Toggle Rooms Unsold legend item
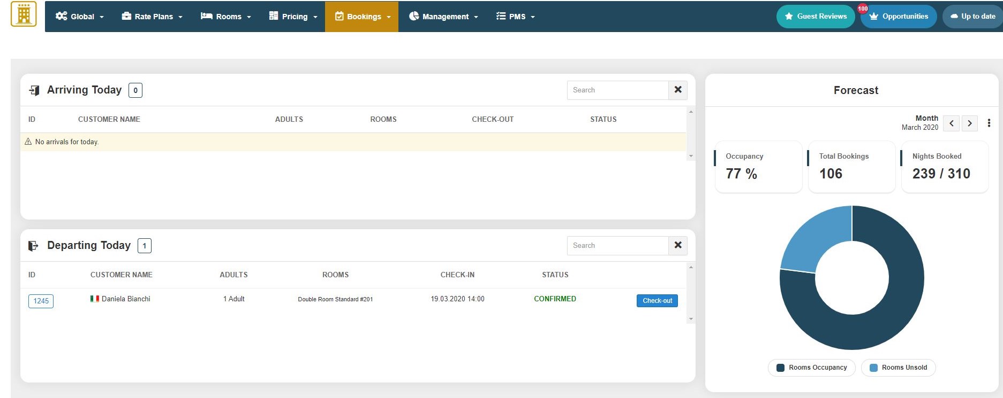Image resolution: width=1003 pixels, height=398 pixels. coord(898,368)
